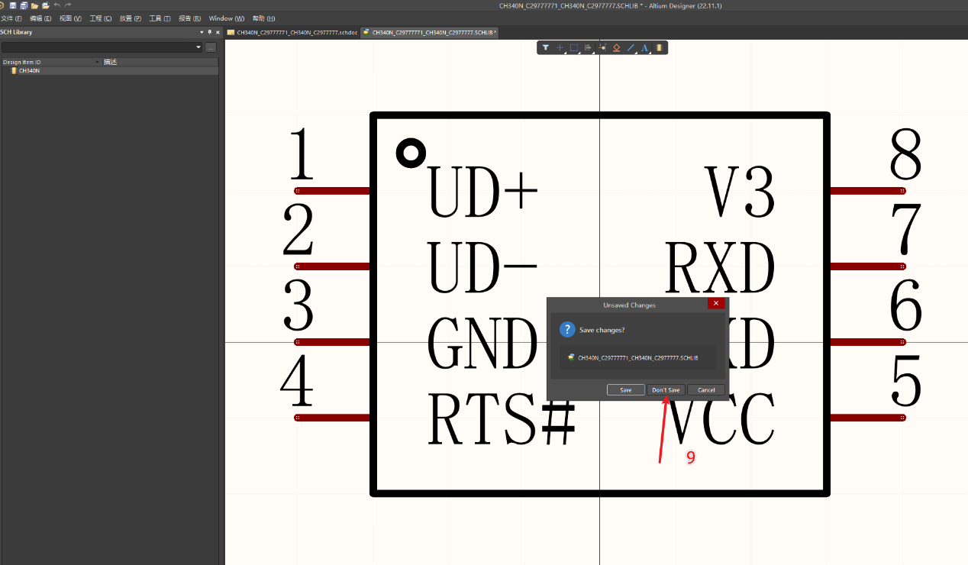The height and width of the screenshot is (565, 968).
Task: Open the 放置 (P) menu
Action: (131, 18)
